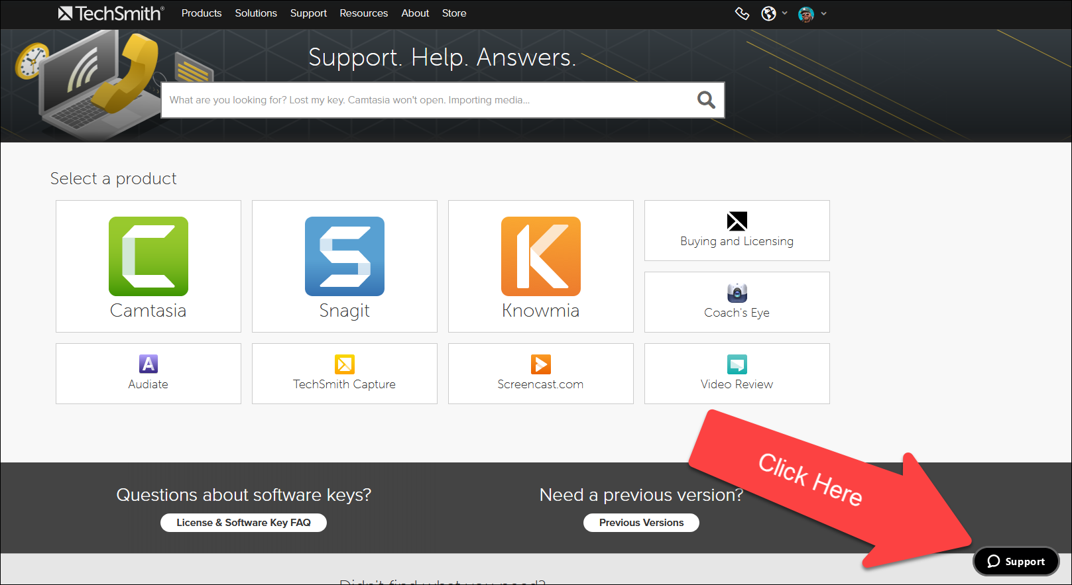1072x585 pixels.
Task: Expand the account dropdown arrow
Action: [x=824, y=13]
